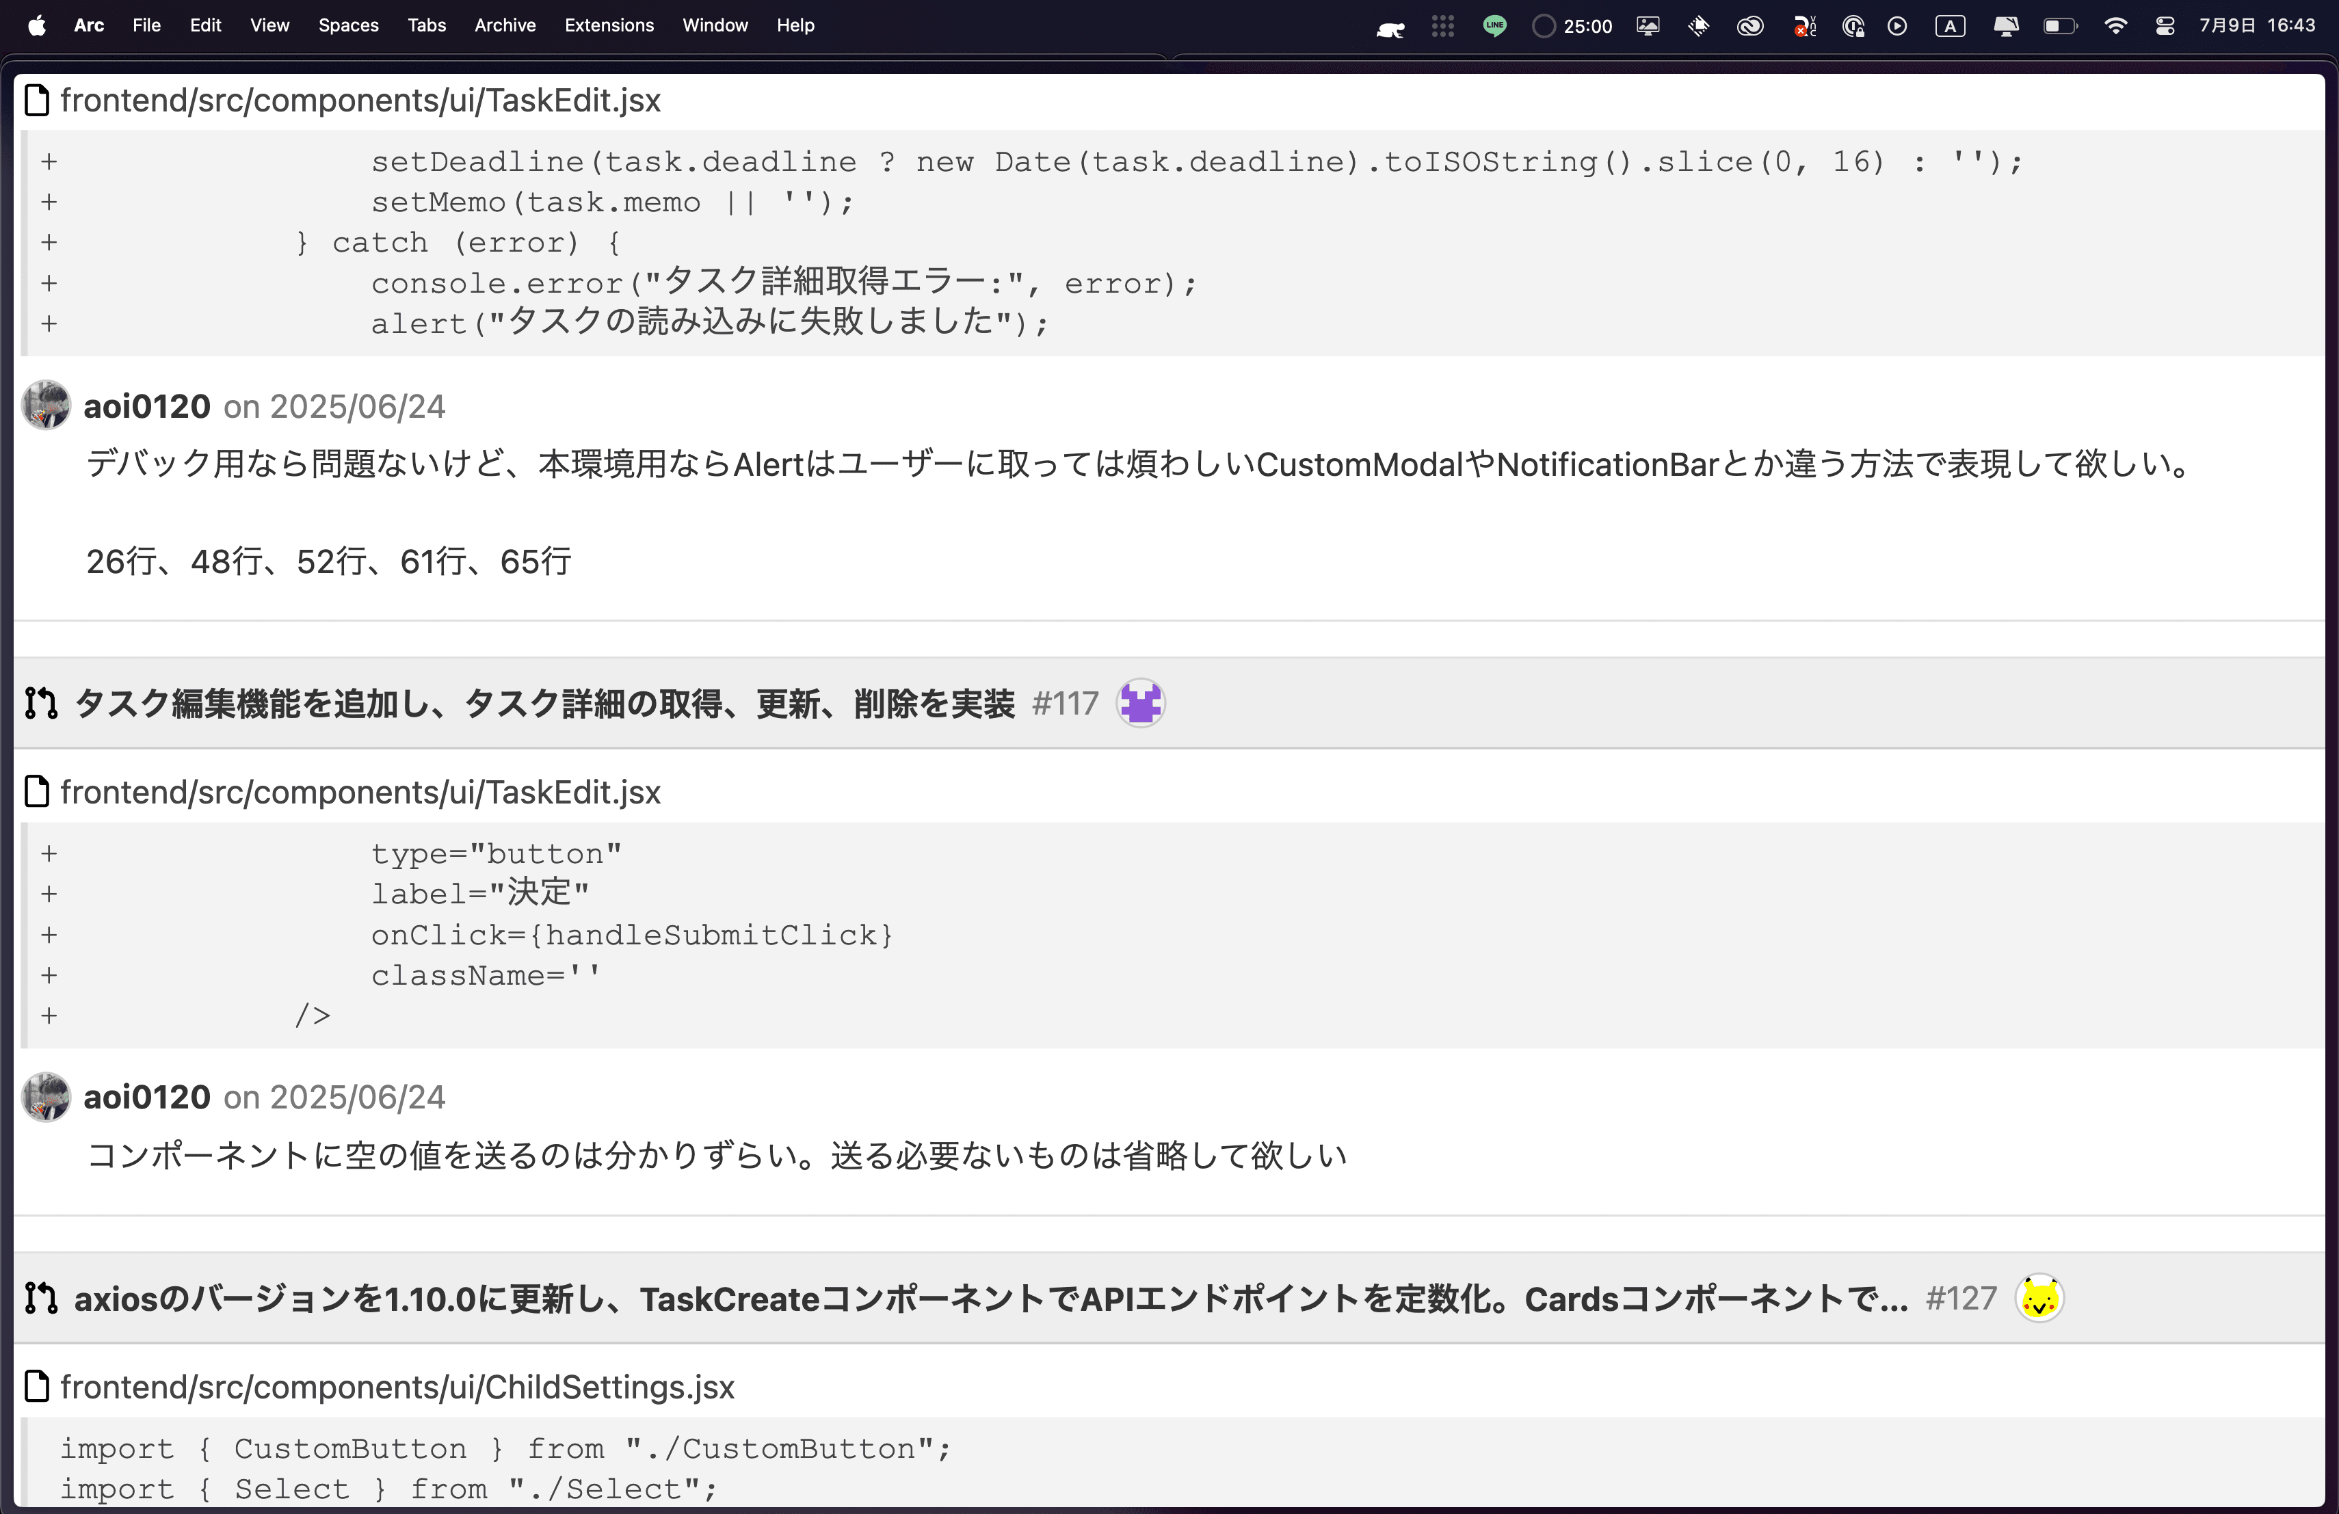The height and width of the screenshot is (1514, 2339).
Task: Click the code line alert("タスクの読み込みに失敗しました")
Action: pos(709,322)
